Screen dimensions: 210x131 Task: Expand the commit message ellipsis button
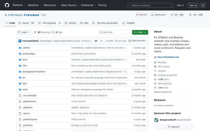point(96,41)
